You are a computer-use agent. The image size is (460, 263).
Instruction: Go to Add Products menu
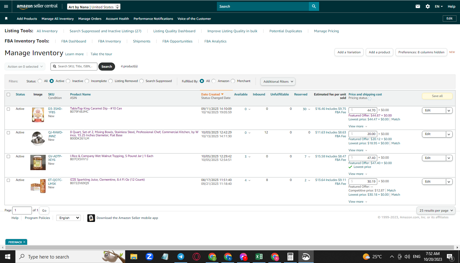(27, 19)
